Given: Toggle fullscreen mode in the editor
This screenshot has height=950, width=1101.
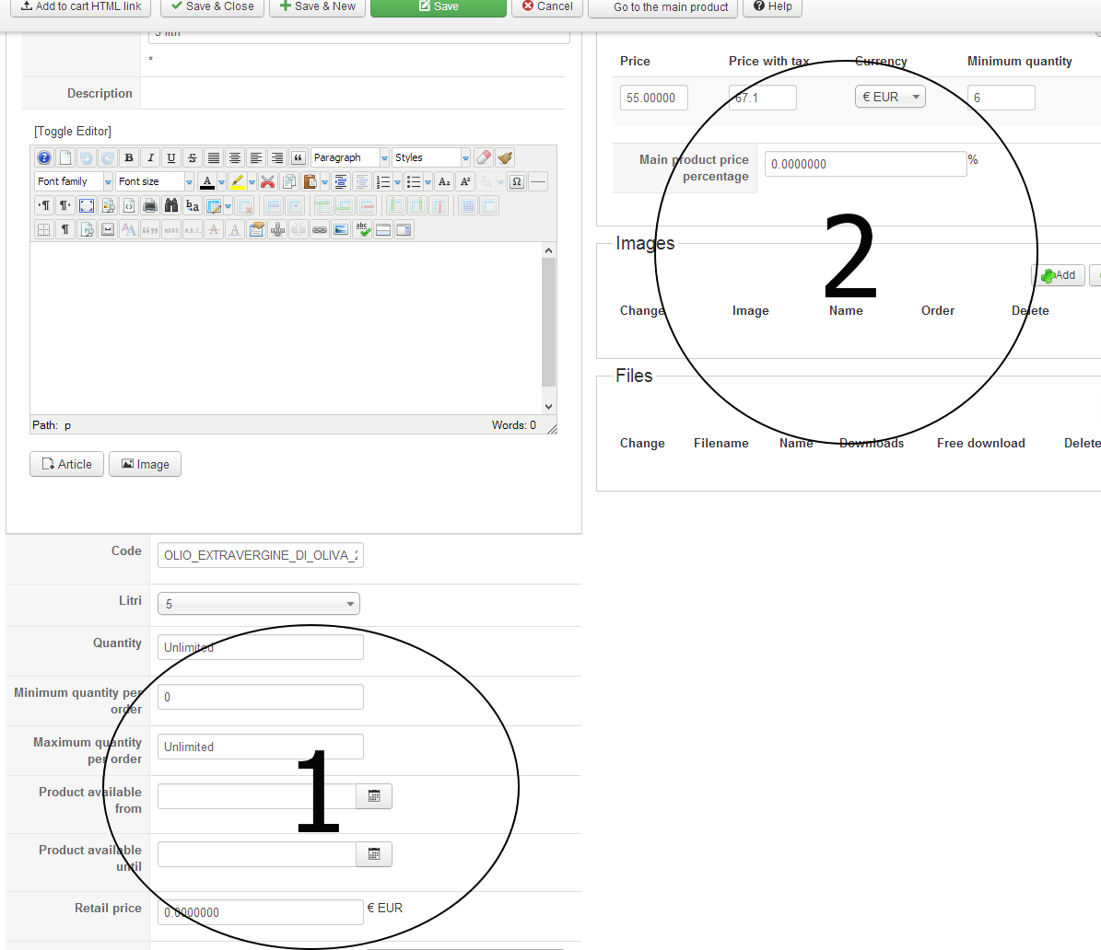Looking at the screenshot, I should pyautogui.click(x=87, y=205).
